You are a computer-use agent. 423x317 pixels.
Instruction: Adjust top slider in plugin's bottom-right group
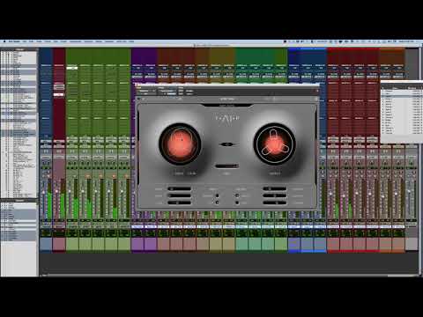tap(275, 188)
